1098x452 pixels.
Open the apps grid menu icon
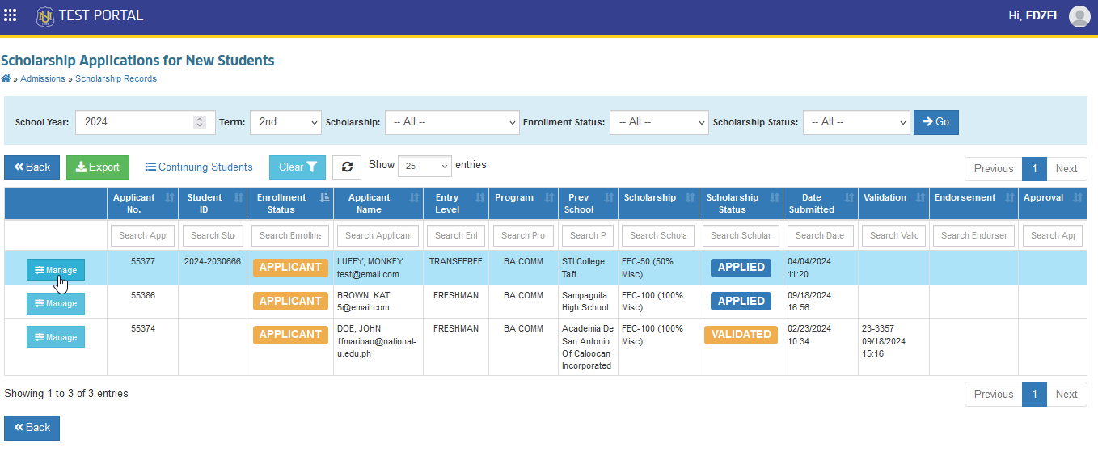11,15
